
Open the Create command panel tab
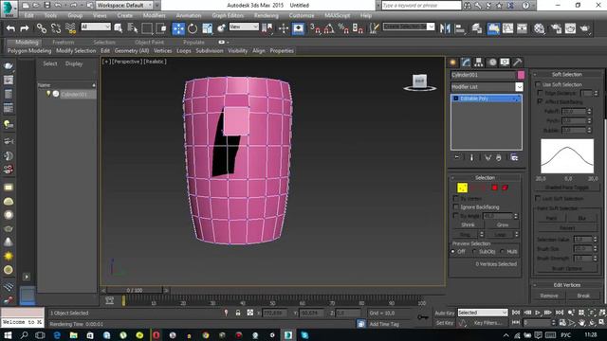(x=453, y=63)
